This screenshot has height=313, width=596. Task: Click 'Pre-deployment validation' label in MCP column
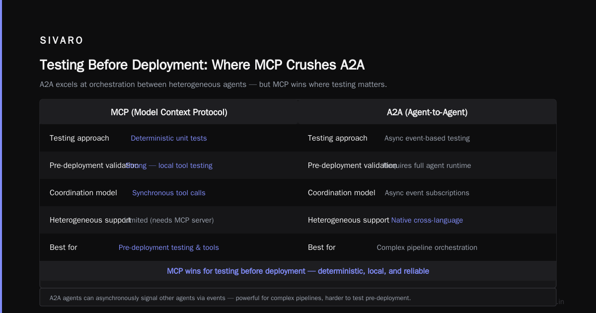tap(94, 165)
